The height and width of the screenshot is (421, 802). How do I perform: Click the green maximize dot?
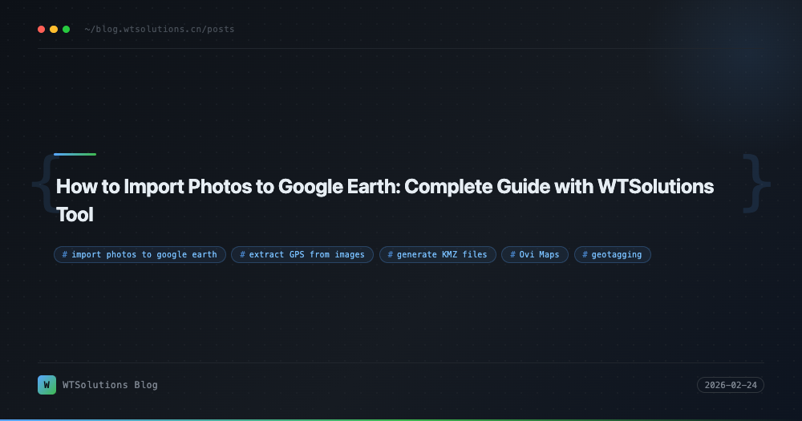pyautogui.click(x=66, y=29)
